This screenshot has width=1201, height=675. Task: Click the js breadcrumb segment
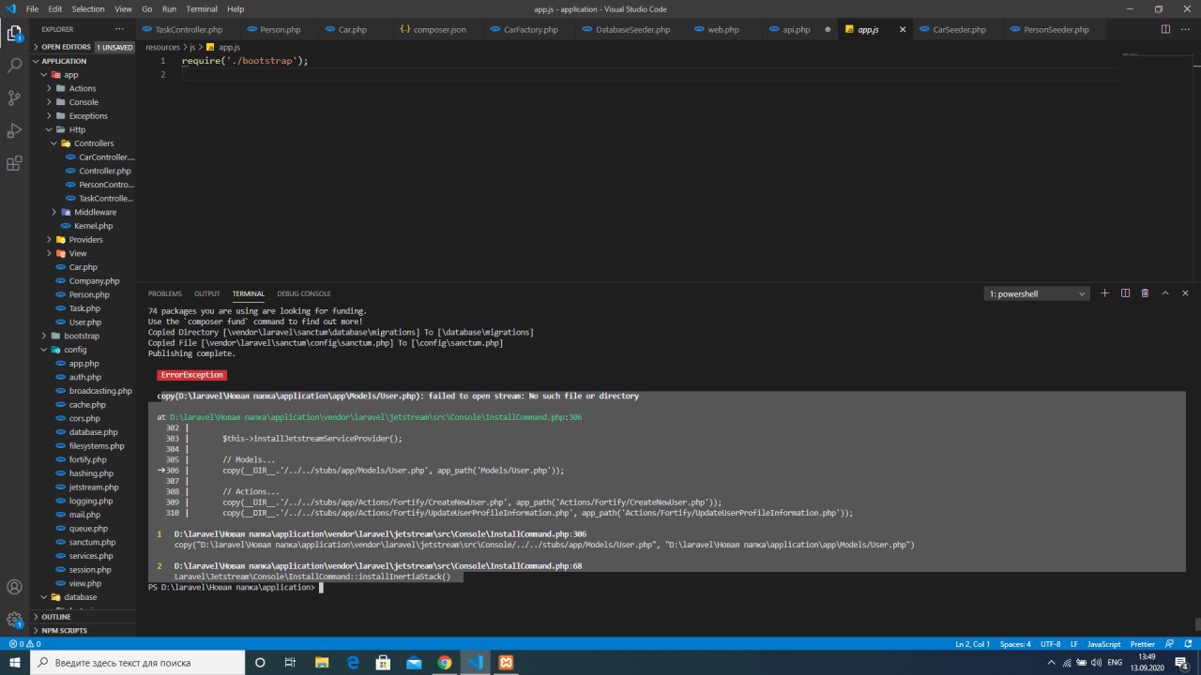point(192,47)
